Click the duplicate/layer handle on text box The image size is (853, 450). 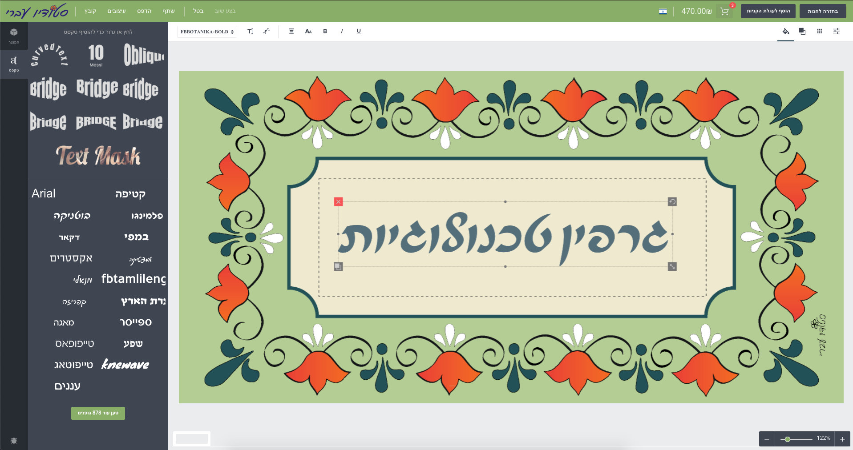coord(338,266)
